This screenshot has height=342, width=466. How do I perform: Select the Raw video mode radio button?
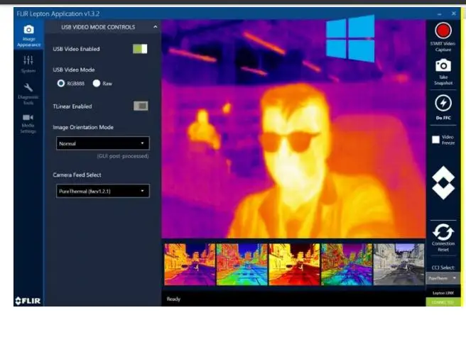tap(97, 84)
